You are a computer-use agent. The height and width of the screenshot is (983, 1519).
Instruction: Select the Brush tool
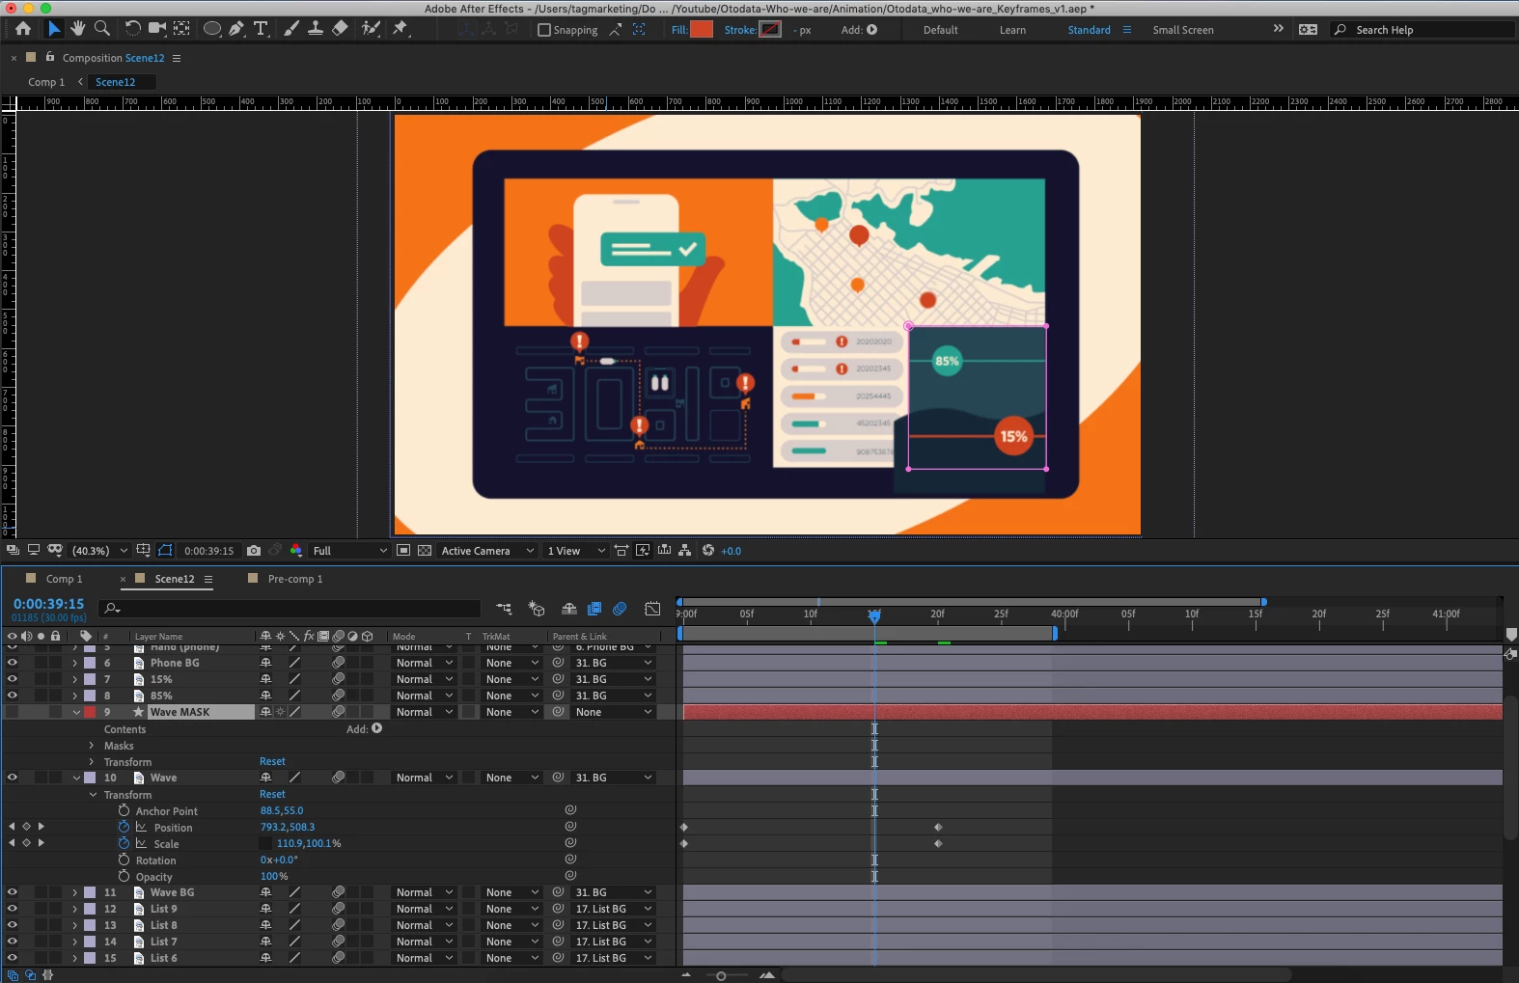pyautogui.click(x=291, y=29)
